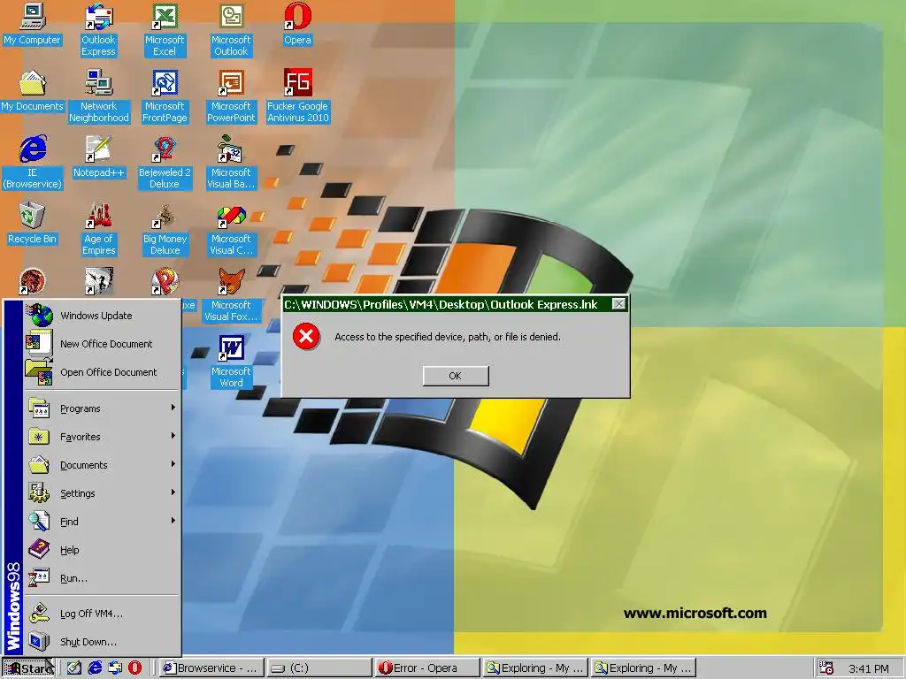The height and width of the screenshot is (679, 906).
Task: Select the Microsoft Visual C++ shortcut
Action: (x=231, y=229)
